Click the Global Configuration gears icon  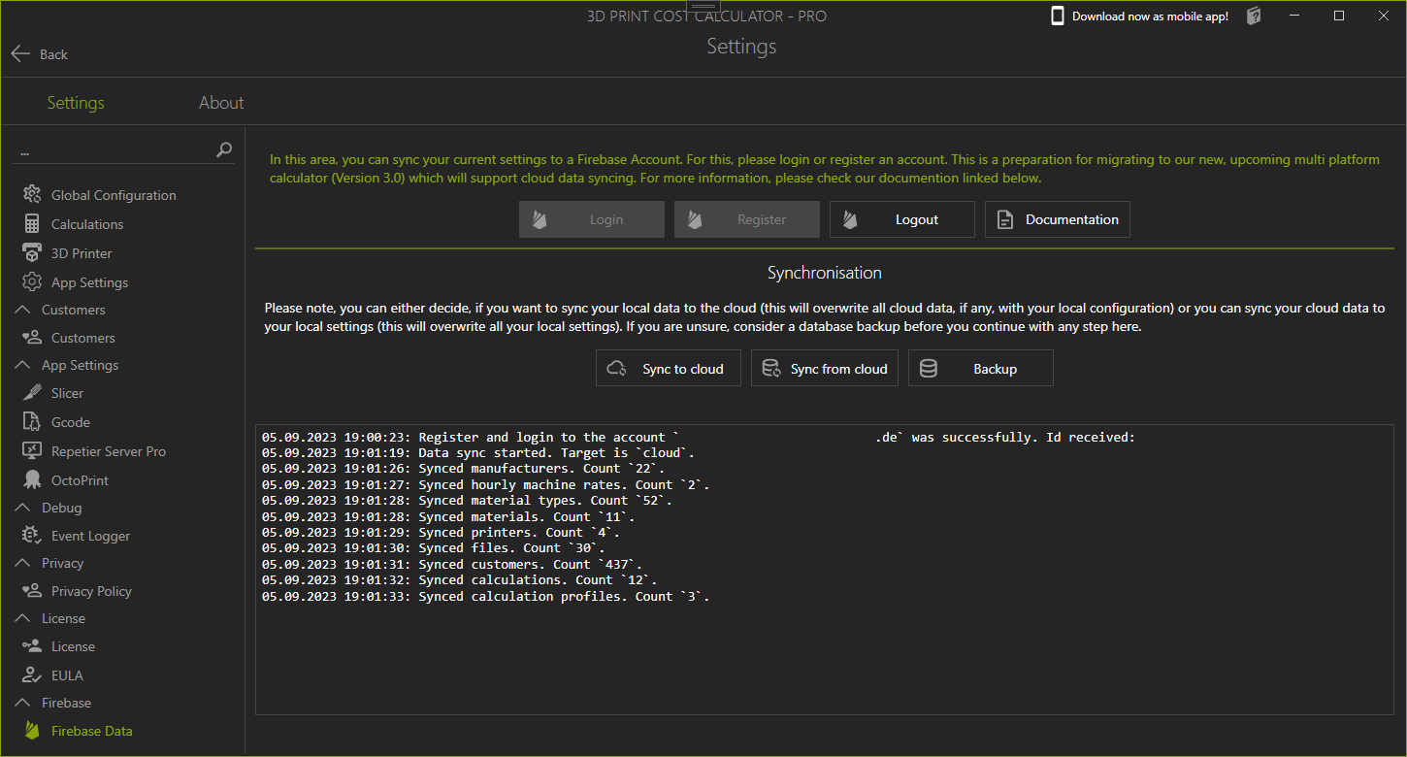pos(32,195)
